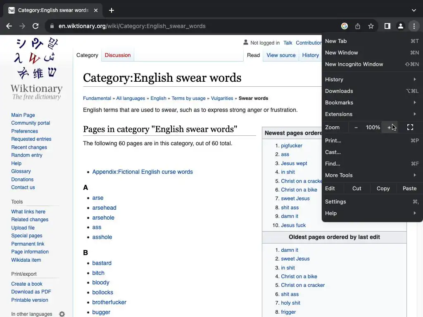Viewport: 423px width, 317px height.
Task: Open the View source tab
Action: [281, 55]
